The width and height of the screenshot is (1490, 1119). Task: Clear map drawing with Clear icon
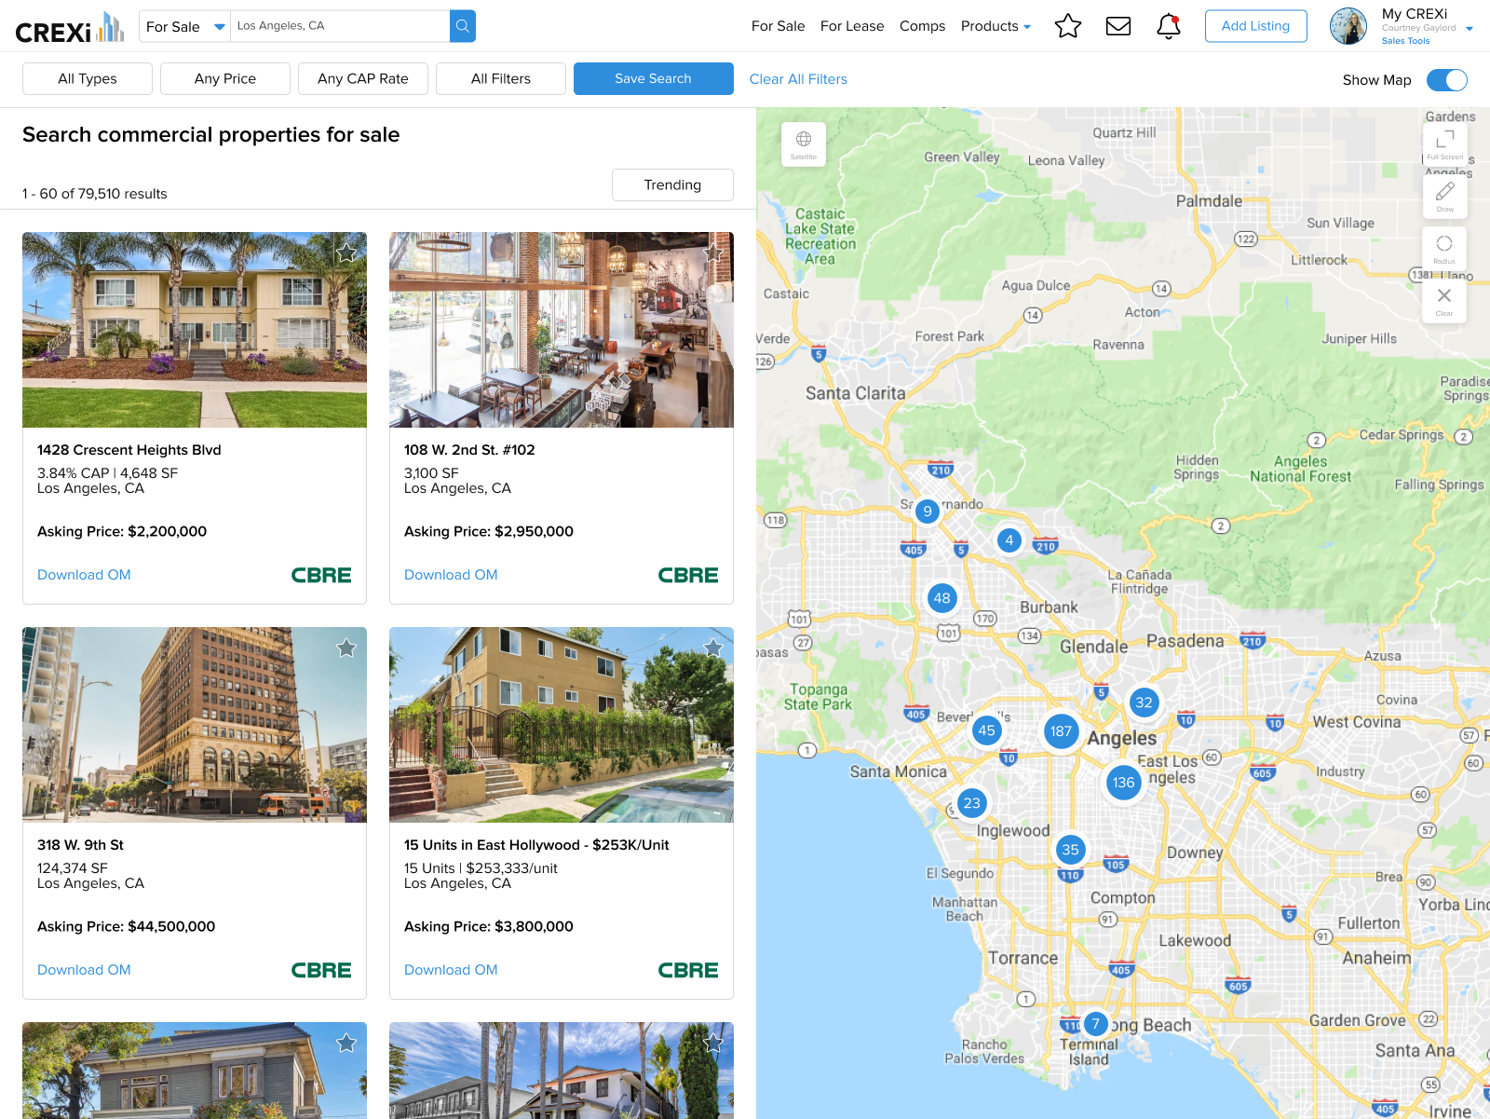click(x=1444, y=300)
